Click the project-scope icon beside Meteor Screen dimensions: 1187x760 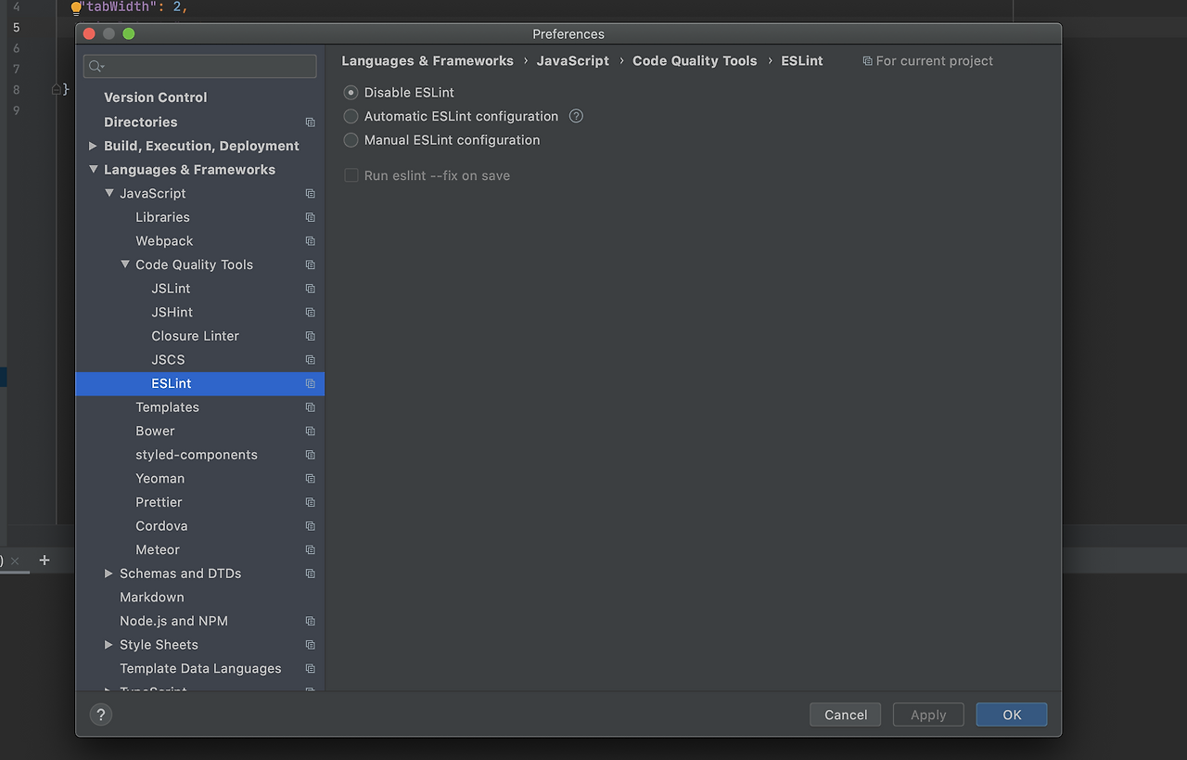311,550
